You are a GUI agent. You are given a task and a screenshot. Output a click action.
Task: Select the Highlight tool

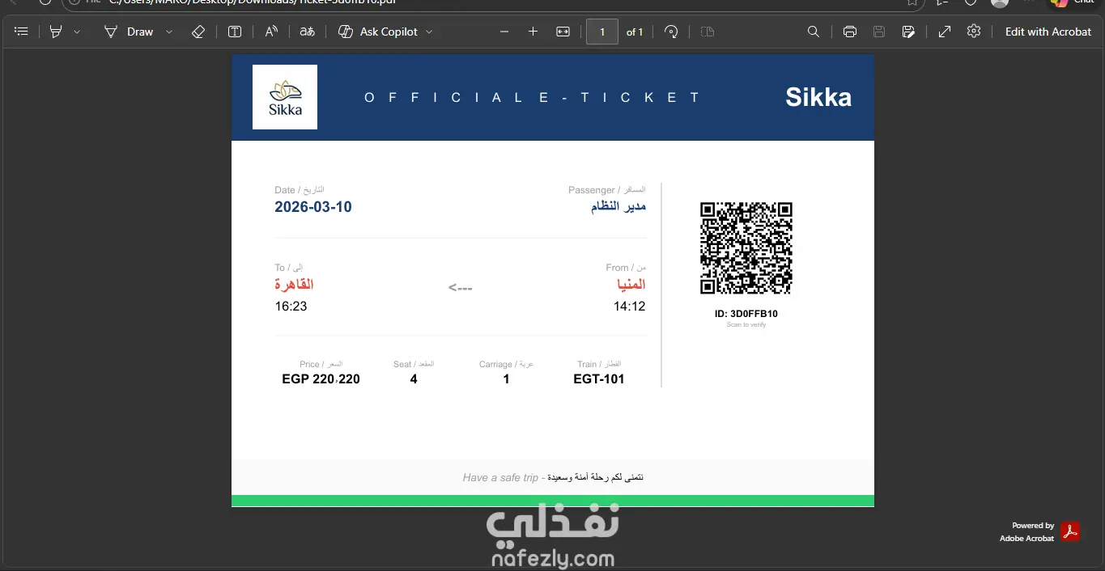[56, 32]
